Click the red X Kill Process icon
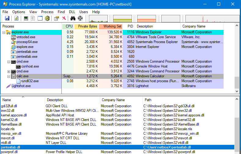The image size is (241, 154). pyautogui.click(x=64, y=18)
